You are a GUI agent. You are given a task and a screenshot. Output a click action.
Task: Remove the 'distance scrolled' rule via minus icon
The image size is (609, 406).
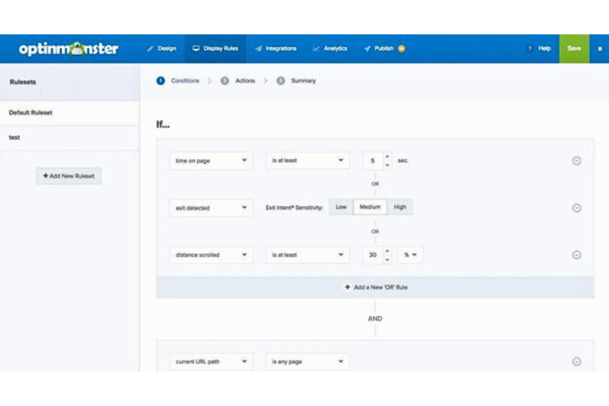pos(576,255)
